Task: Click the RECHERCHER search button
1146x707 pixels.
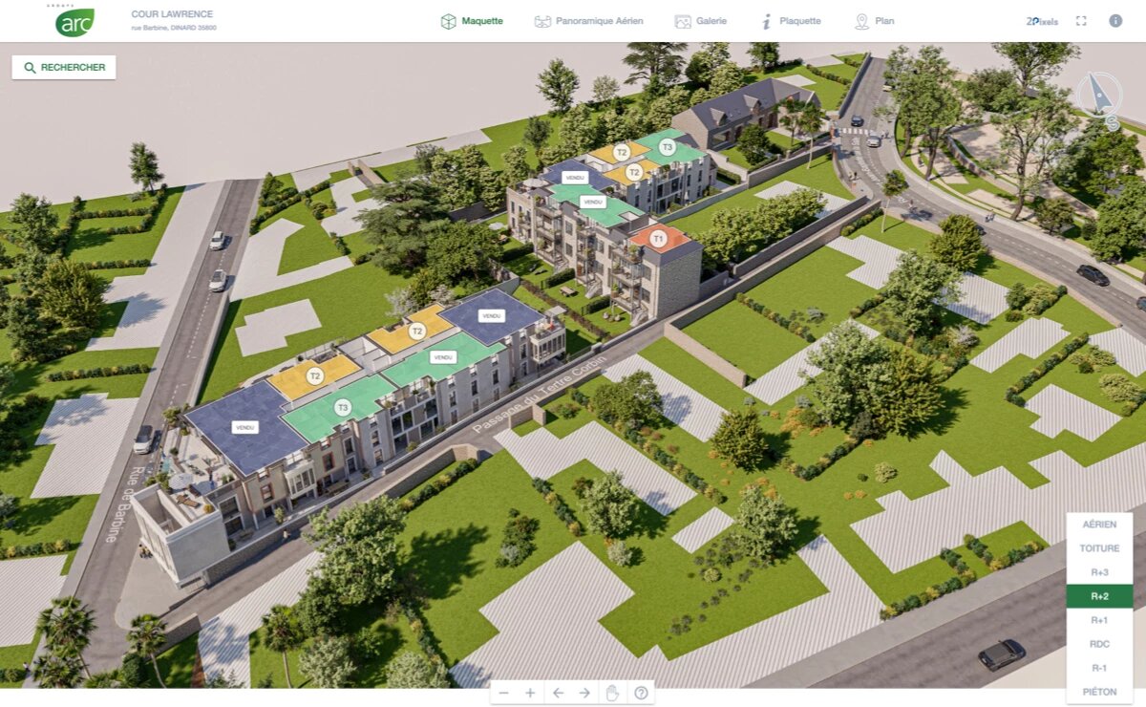Action: click(x=64, y=68)
